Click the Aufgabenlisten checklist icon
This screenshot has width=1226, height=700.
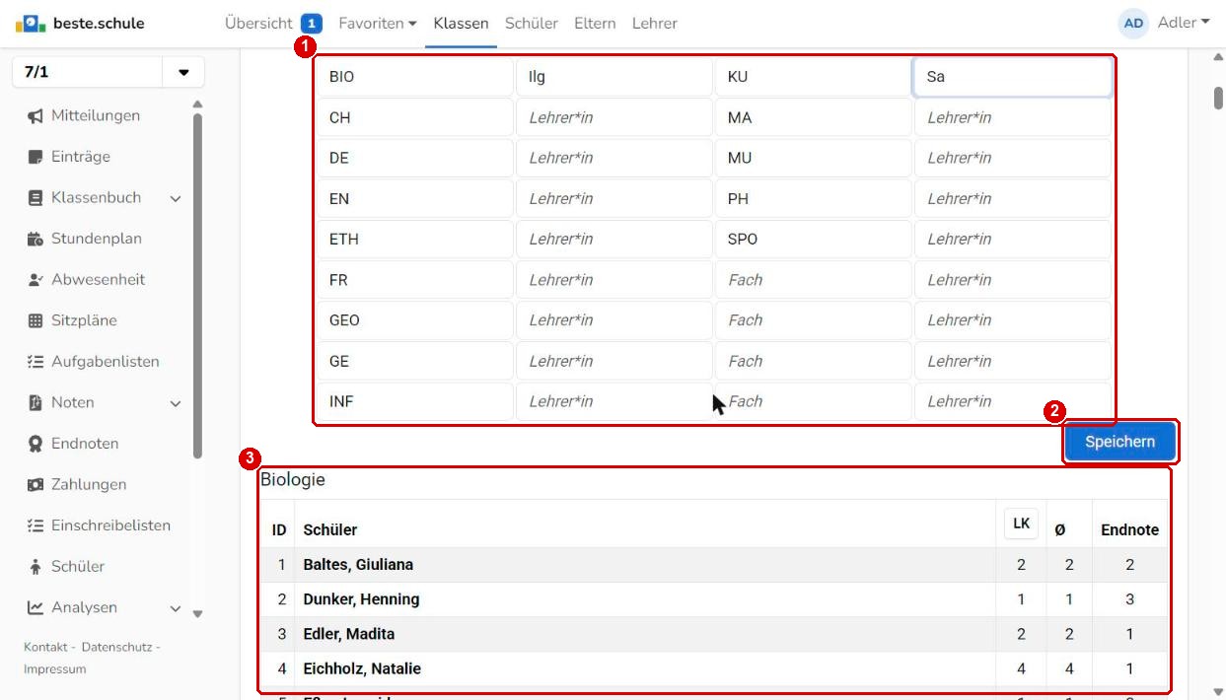click(35, 362)
